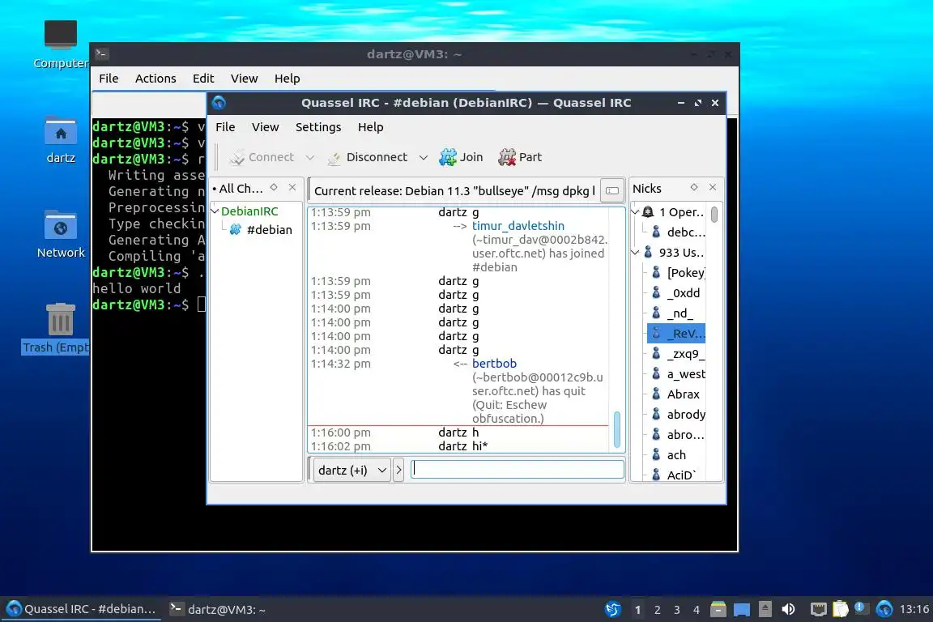
Task: Open the file manager panel icon
Action: 718,609
